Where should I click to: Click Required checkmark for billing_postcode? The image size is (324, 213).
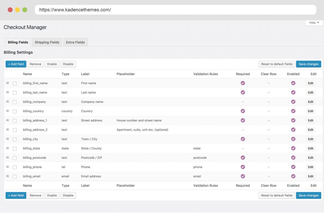[x=243, y=158]
